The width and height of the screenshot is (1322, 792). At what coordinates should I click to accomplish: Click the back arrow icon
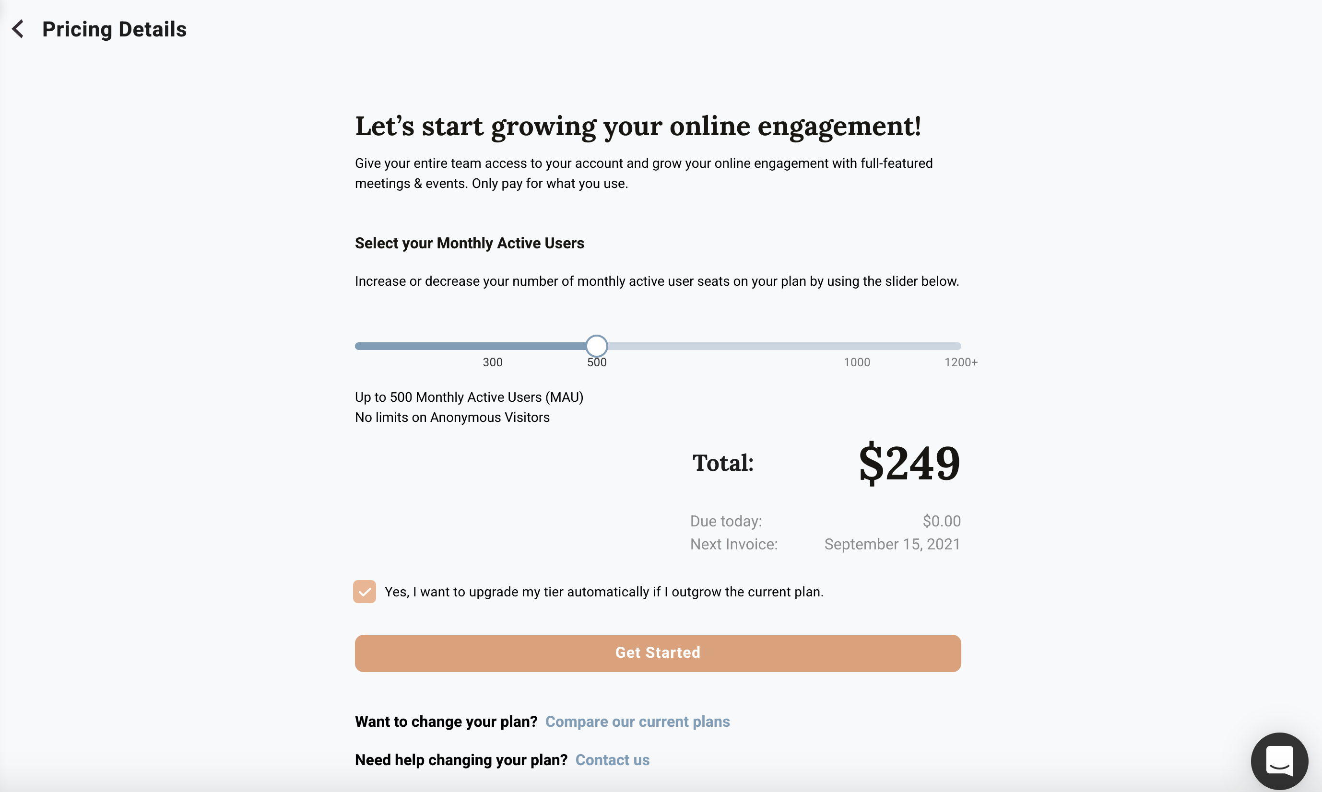click(18, 29)
